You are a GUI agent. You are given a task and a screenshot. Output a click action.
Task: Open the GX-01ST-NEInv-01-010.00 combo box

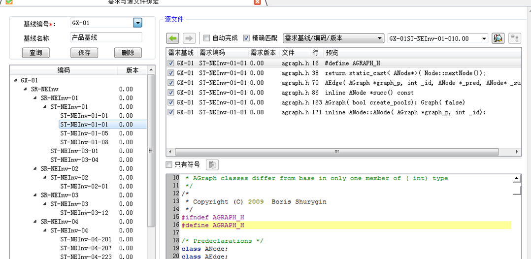(484, 38)
